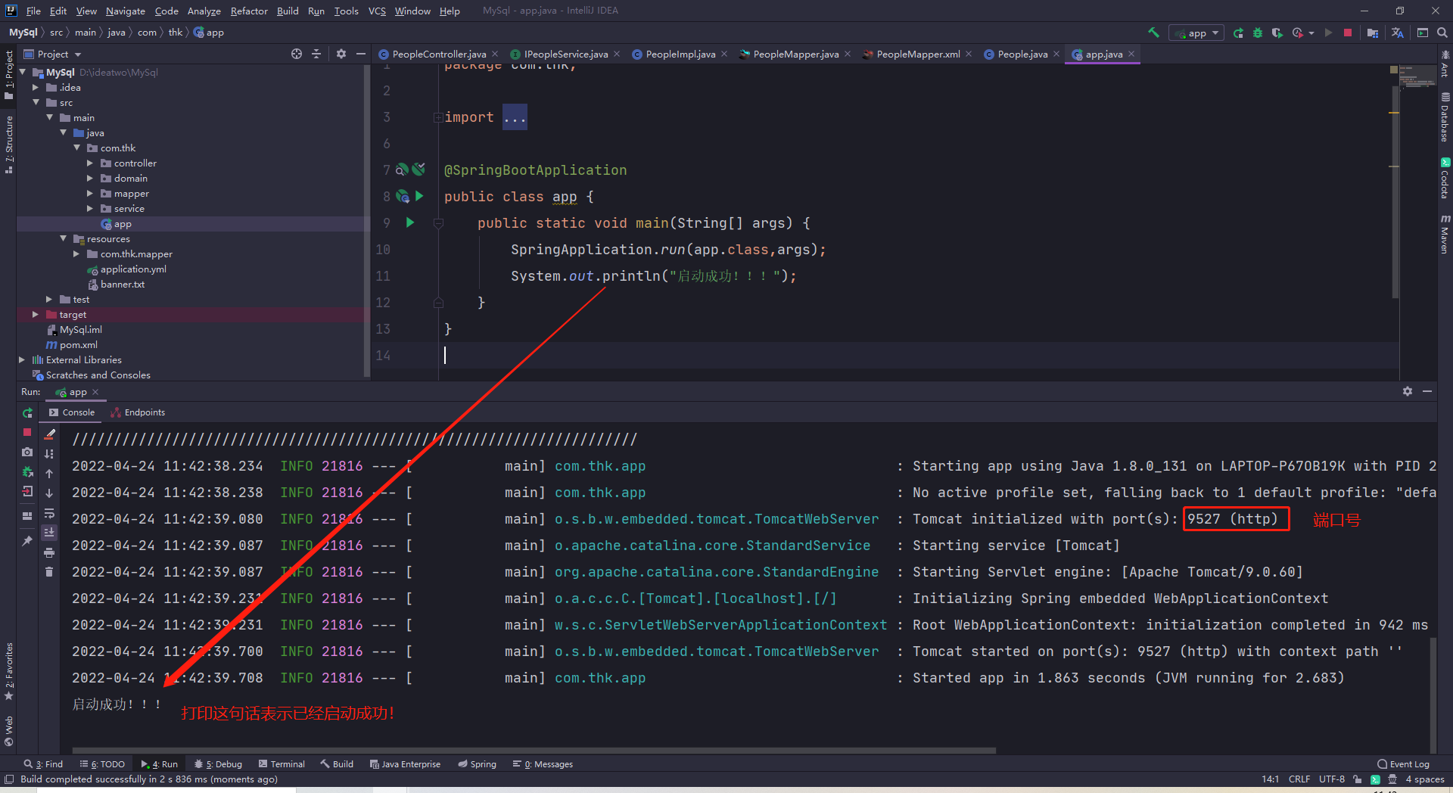
Task: Click the Restore Layout icon in Run panel
Action: (27, 516)
